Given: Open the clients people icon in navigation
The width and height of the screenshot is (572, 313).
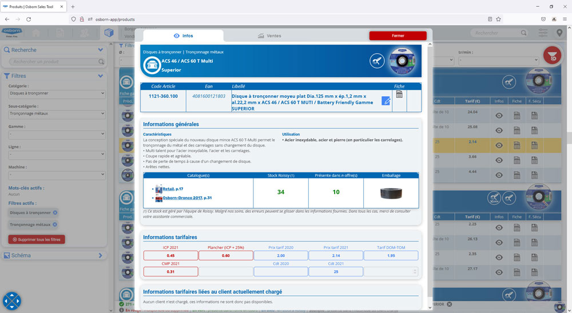Looking at the screenshot, I should click(x=84, y=33).
